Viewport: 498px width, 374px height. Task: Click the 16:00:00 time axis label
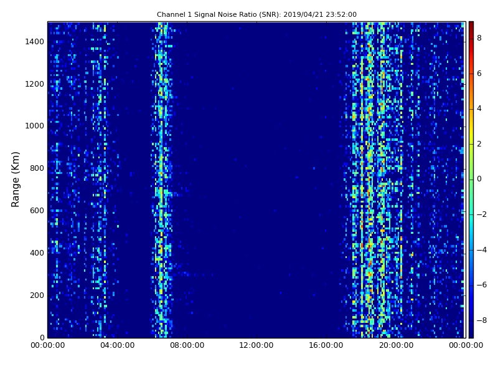point(326,345)
